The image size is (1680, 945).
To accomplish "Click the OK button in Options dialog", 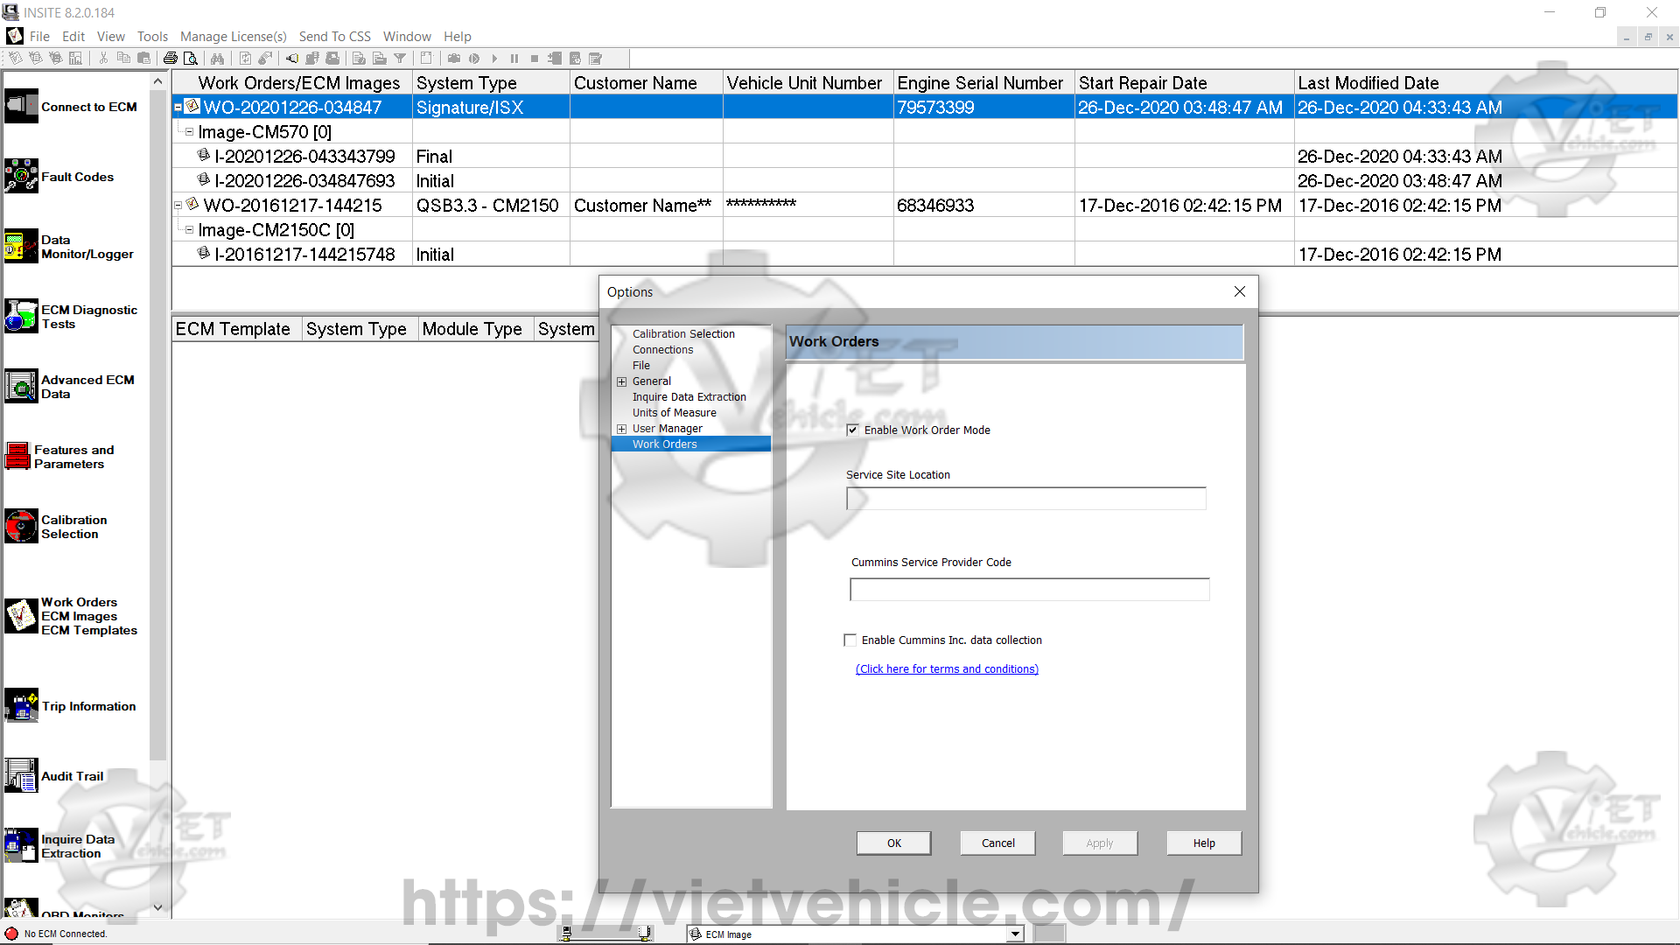I will click(893, 843).
